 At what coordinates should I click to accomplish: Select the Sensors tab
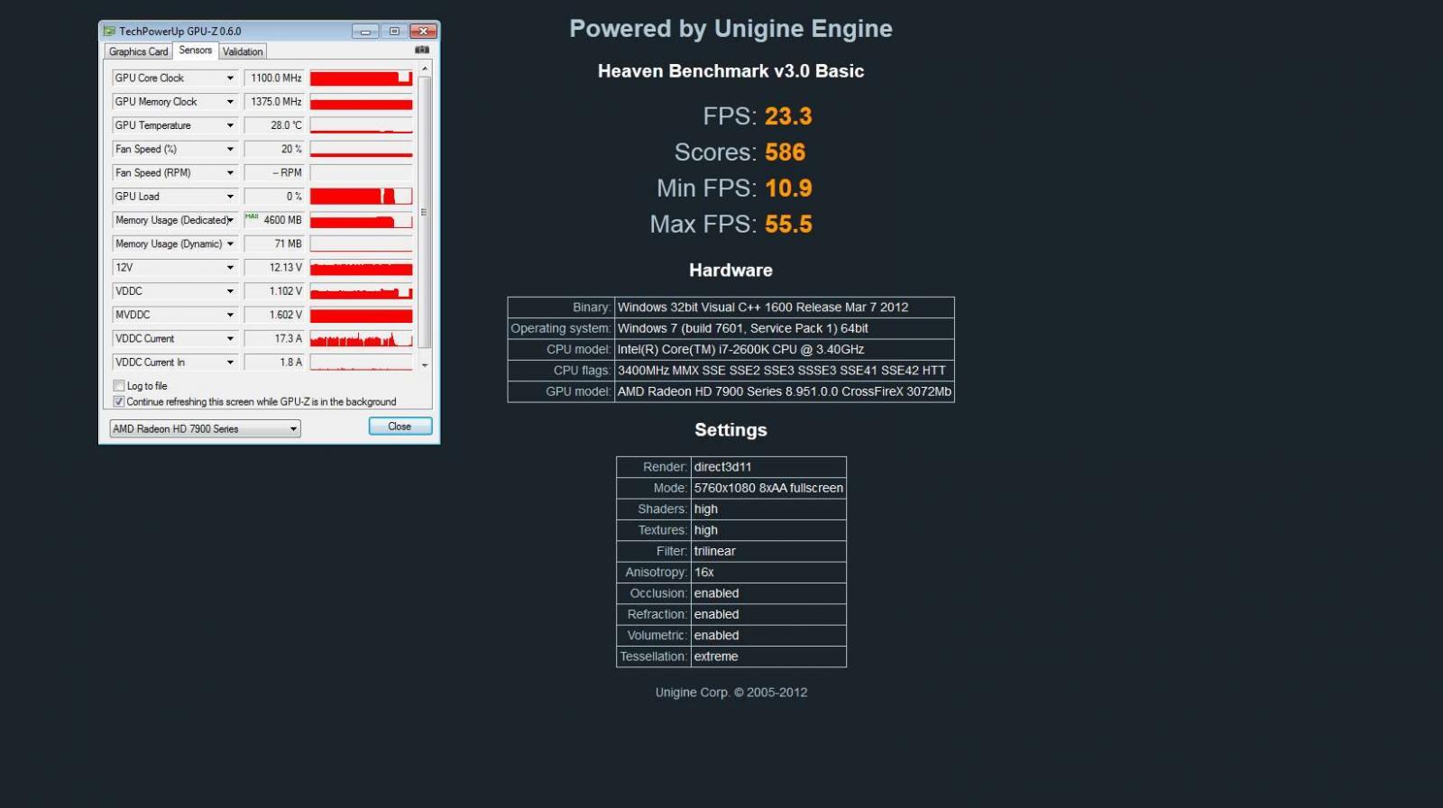(195, 50)
